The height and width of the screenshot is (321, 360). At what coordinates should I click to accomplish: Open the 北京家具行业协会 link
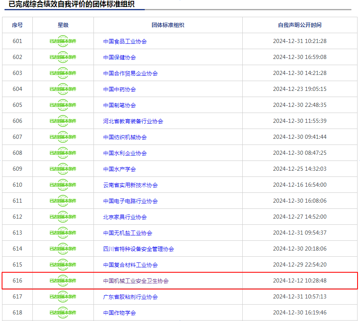[125, 217]
